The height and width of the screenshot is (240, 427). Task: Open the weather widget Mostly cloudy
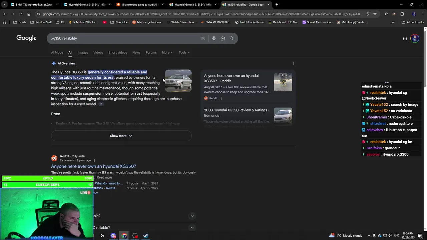(346, 236)
